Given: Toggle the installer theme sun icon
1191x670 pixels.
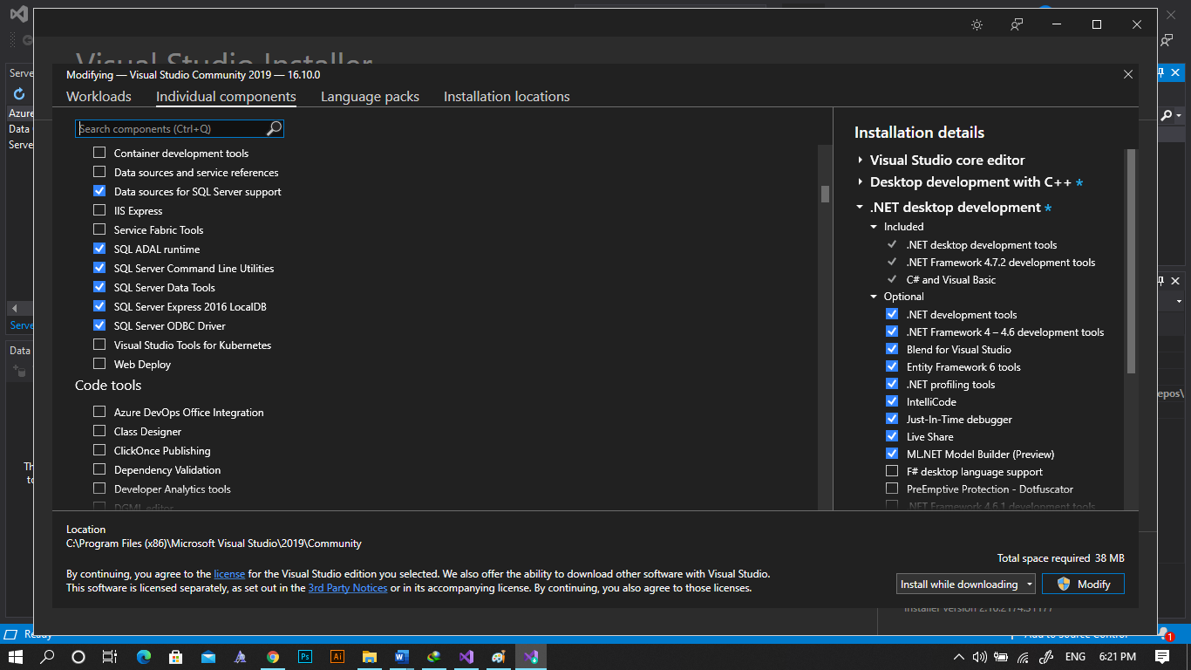Looking at the screenshot, I should [977, 24].
